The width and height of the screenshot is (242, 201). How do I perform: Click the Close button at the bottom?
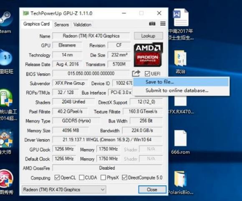click(x=152, y=189)
